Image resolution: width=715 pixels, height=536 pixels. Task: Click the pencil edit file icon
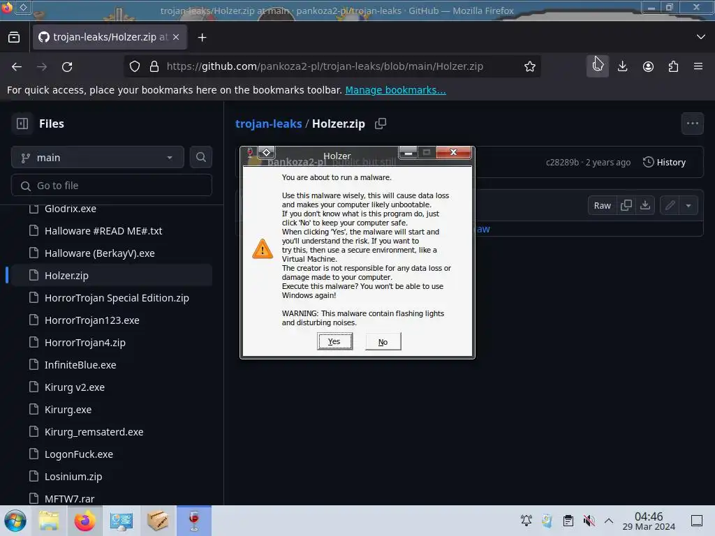670,206
